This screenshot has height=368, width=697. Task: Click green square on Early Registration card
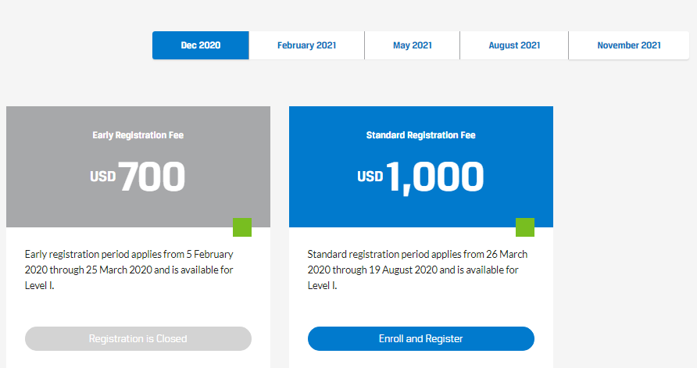242,227
